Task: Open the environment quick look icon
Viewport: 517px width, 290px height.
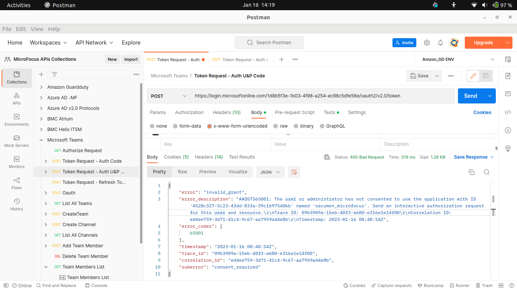Action: pyautogui.click(x=508, y=59)
